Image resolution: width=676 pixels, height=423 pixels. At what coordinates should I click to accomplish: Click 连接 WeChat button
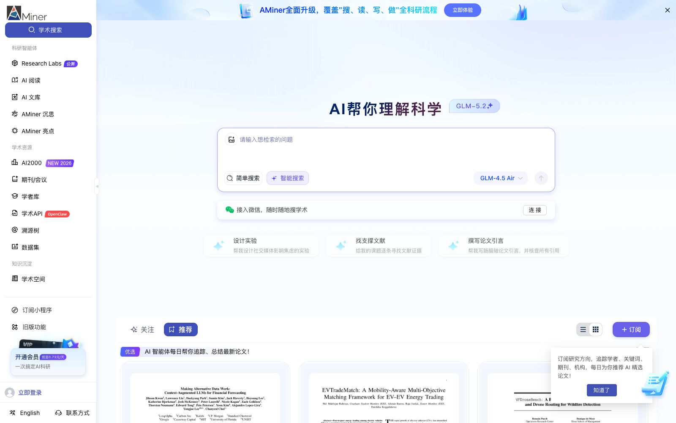(x=535, y=210)
